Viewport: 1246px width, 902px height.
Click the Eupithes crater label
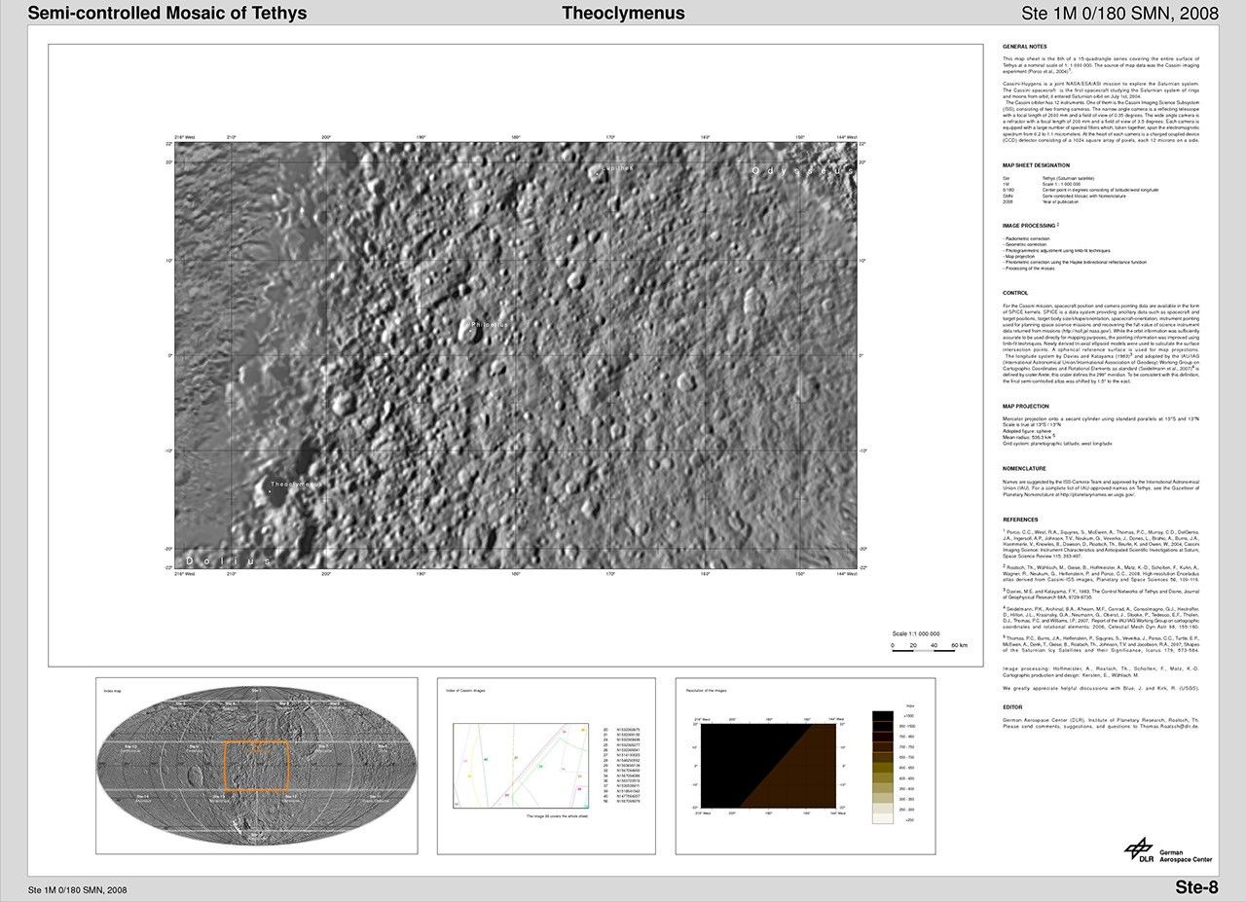(x=617, y=168)
